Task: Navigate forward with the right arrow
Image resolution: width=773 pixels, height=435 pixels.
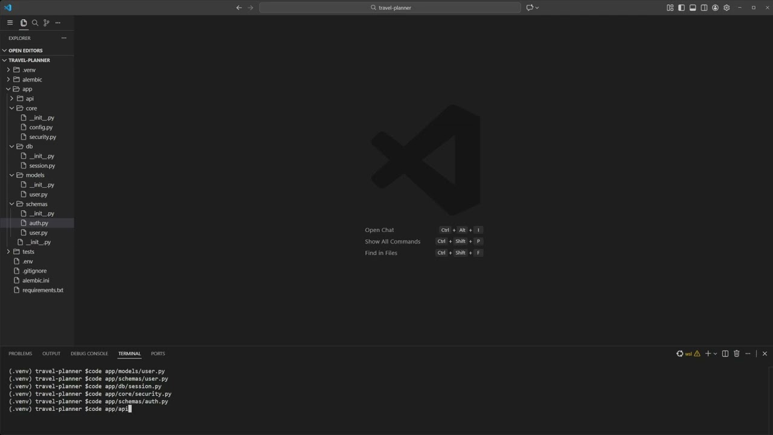Action: coord(251,8)
